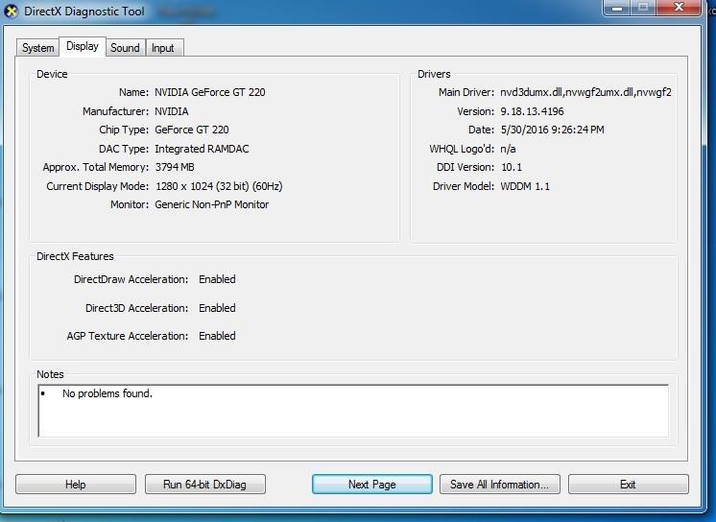
Task: Go to Next Page
Action: point(372,484)
